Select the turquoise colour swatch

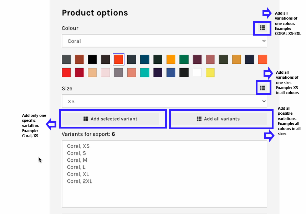click(144, 73)
